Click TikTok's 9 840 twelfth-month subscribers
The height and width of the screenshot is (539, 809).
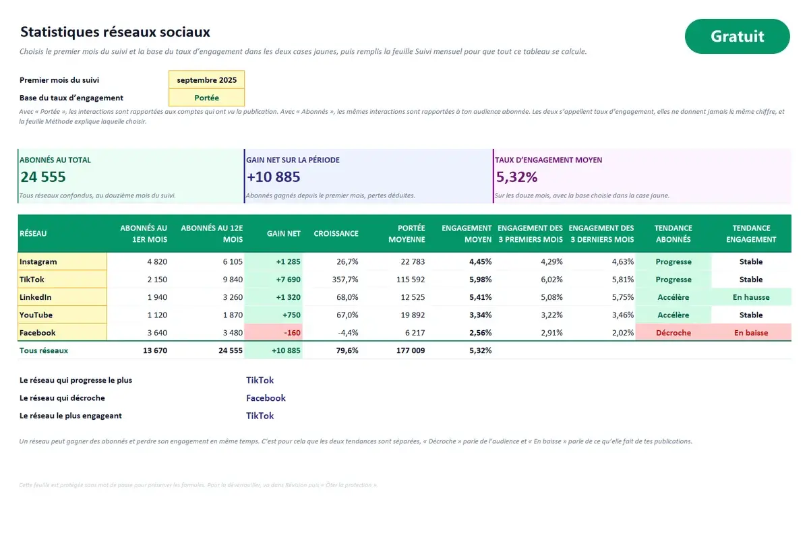208,279
